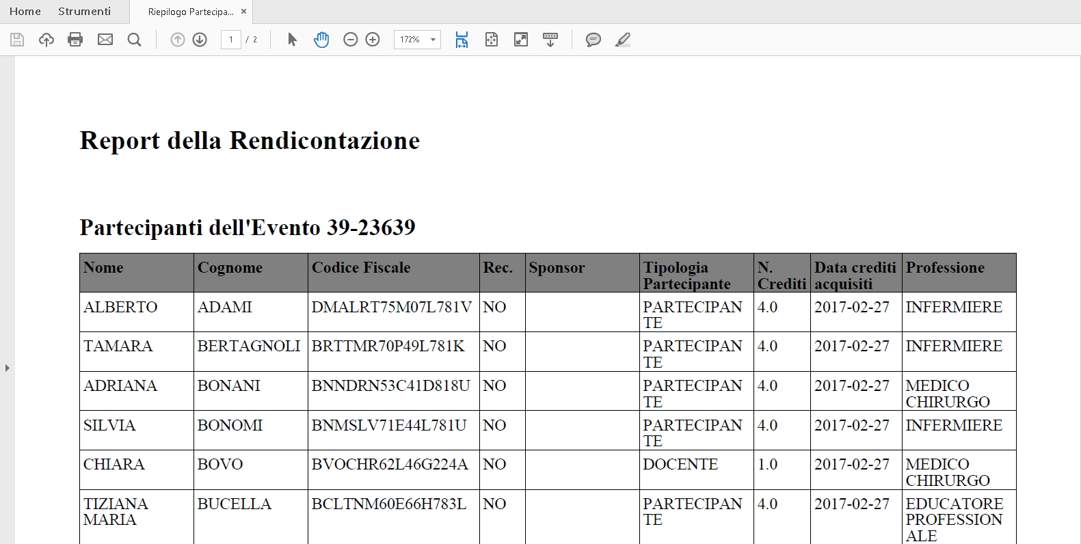Activate the arrow Selection tool
This screenshot has width=1081, height=544.
292,40
